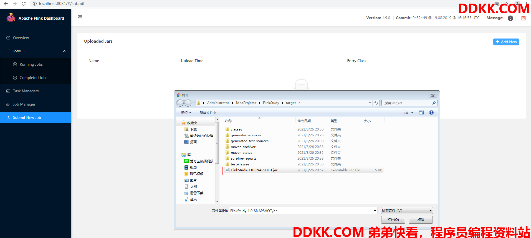Click the file dialog forward button
The width and height of the screenshot is (531, 238).
click(x=188, y=103)
